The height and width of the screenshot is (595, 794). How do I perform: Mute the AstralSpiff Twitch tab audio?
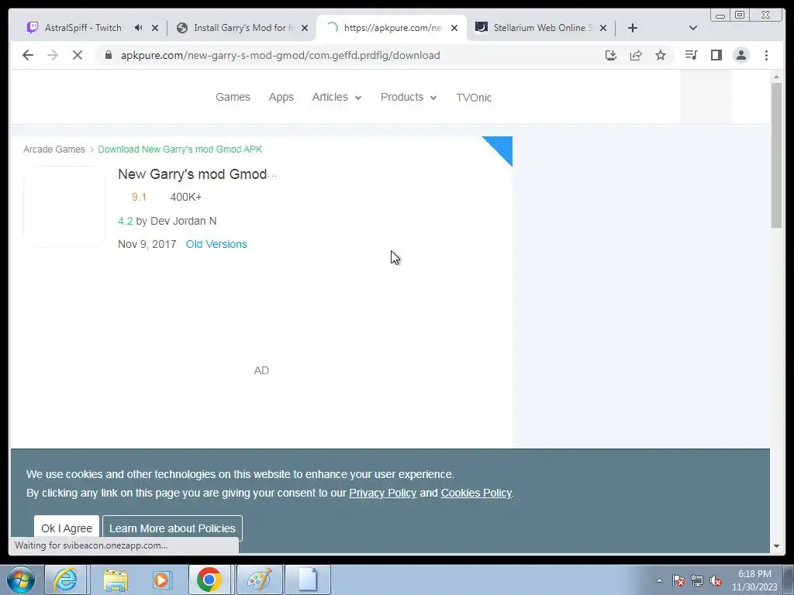tap(138, 28)
